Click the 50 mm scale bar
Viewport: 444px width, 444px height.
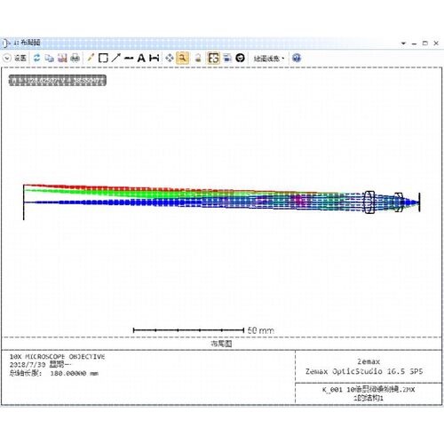coord(203,330)
